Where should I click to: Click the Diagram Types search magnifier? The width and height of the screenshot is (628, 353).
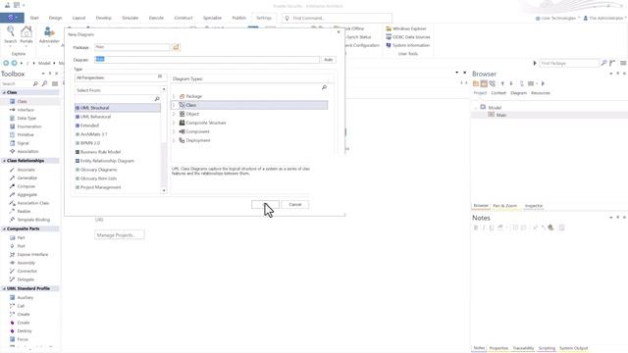(324, 87)
